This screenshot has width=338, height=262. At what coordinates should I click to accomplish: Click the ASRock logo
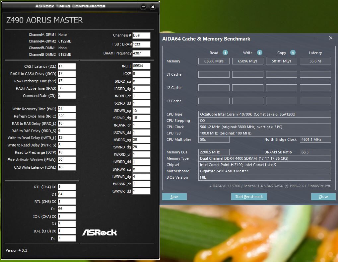(100, 232)
